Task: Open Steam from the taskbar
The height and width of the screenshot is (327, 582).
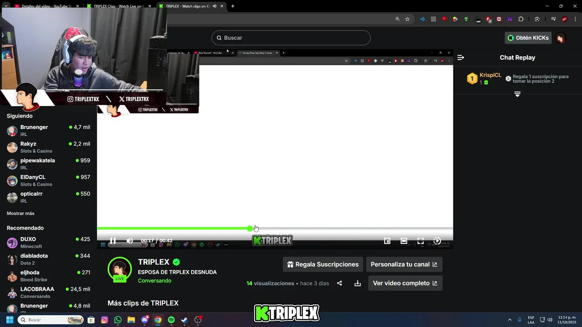Action: pyautogui.click(x=184, y=320)
